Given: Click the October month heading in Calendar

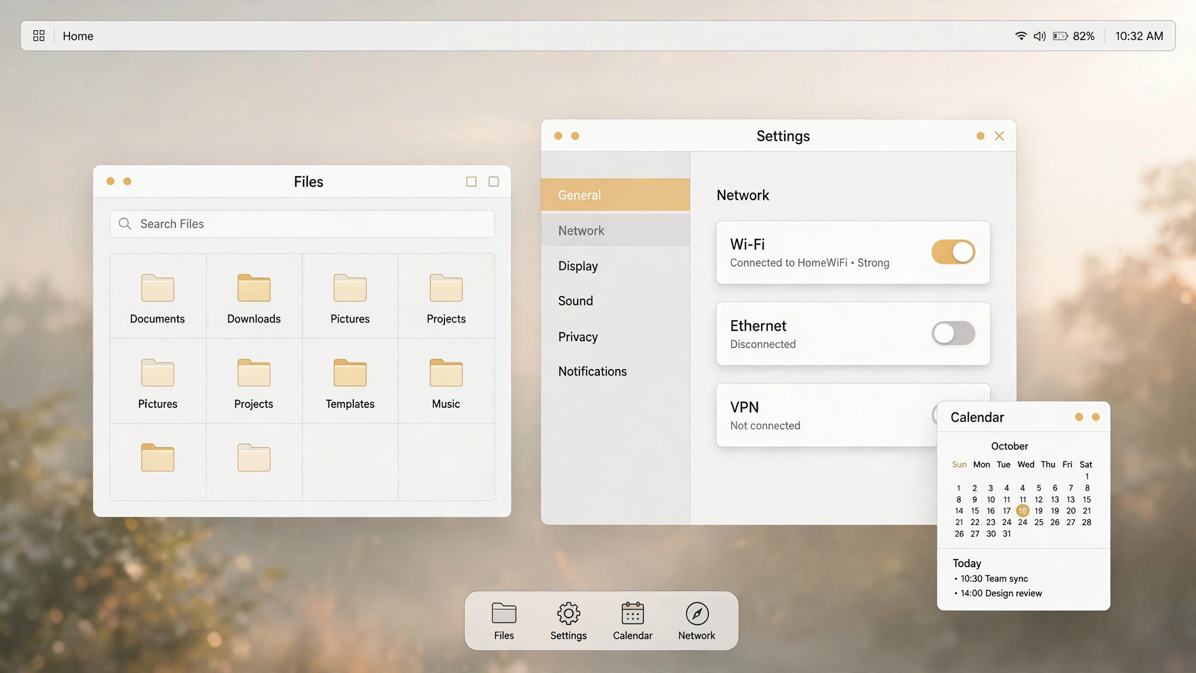Looking at the screenshot, I should point(1009,446).
